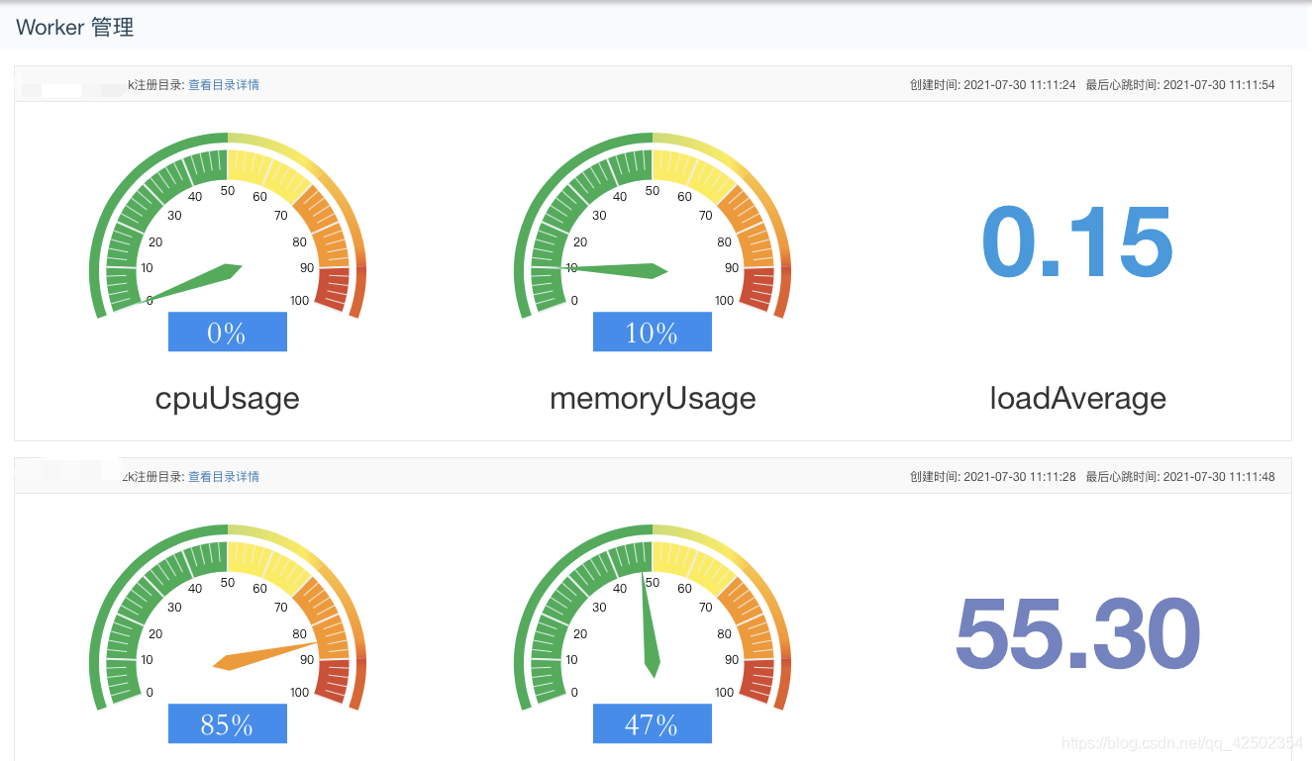Click 创建时间 2021-07-30 11:11:28 text
This screenshot has width=1312, height=761.
tap(992, 477)
